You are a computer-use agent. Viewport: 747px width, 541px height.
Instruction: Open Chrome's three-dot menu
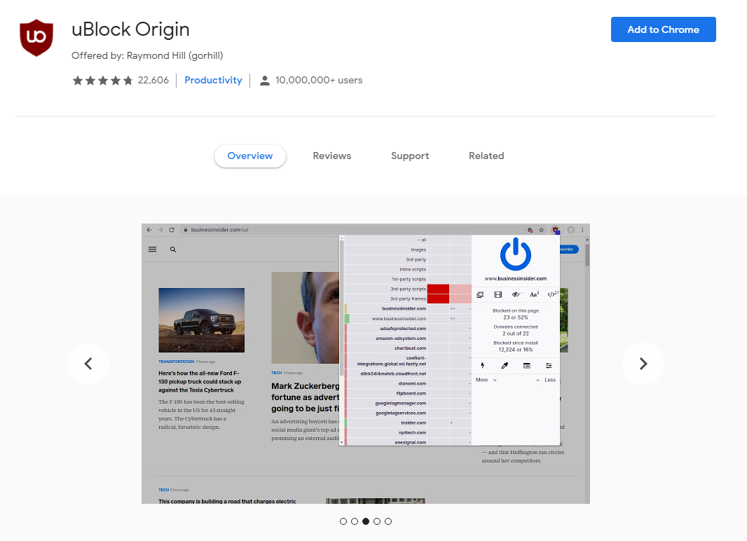coord(582,229)
